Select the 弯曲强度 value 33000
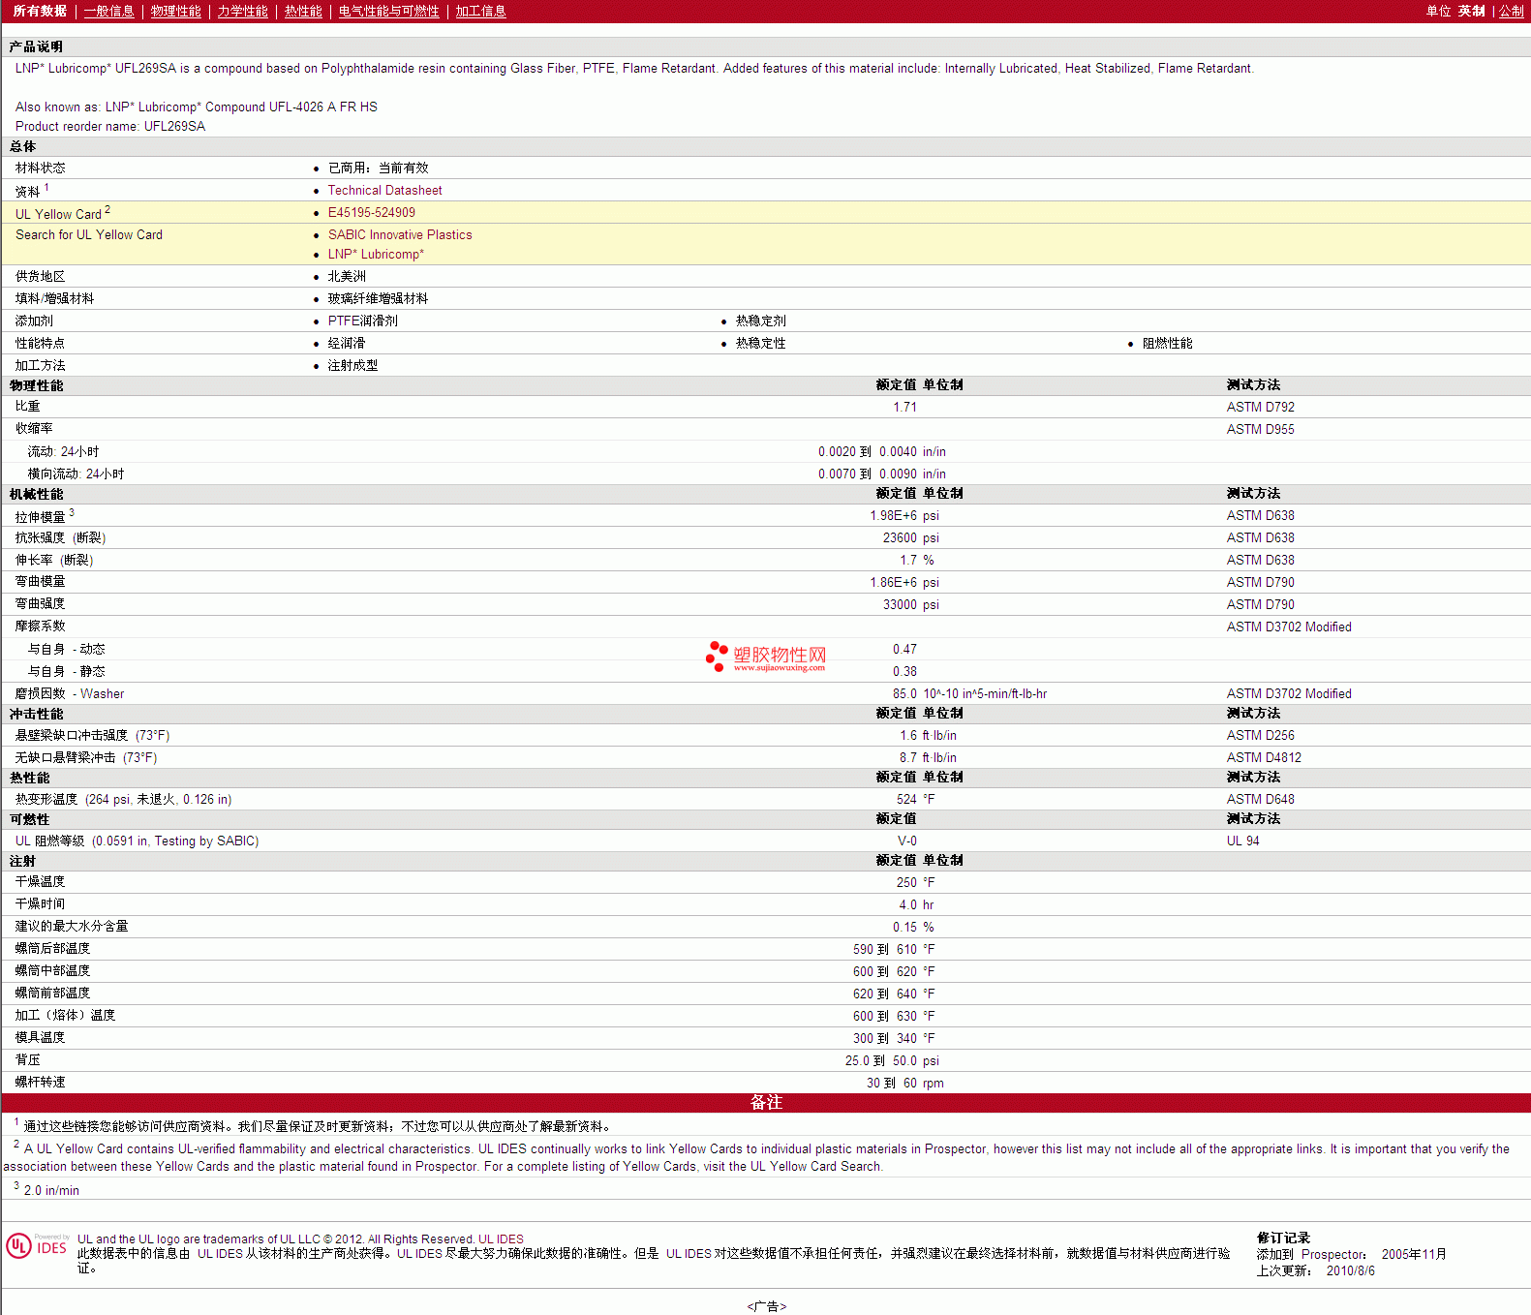This screenshot has height=1315, width=1531. pos(900,605)
